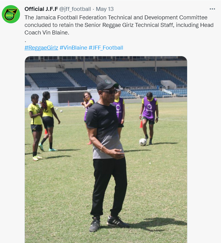Open the #ReggaeGirlz hashtag
221x243 pixels.
pos(41,48)
